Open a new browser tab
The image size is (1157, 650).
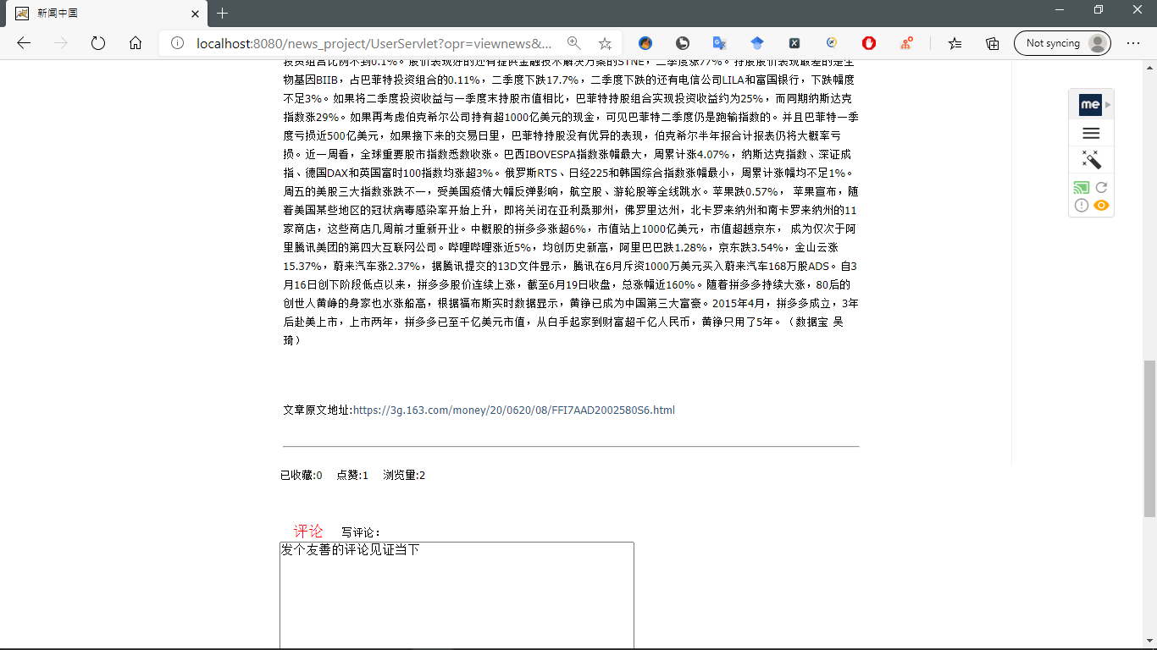(x=222, y=14)
